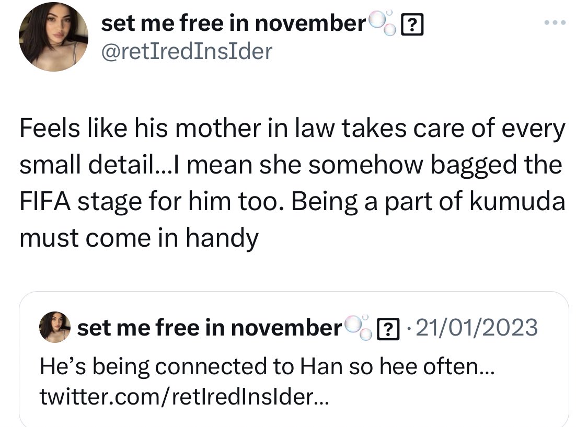Image resolution: width=576 pixels, height=427 pixels.
Task: Open the twitter.com/retIredInsIder link
Action: click(185, 397)
